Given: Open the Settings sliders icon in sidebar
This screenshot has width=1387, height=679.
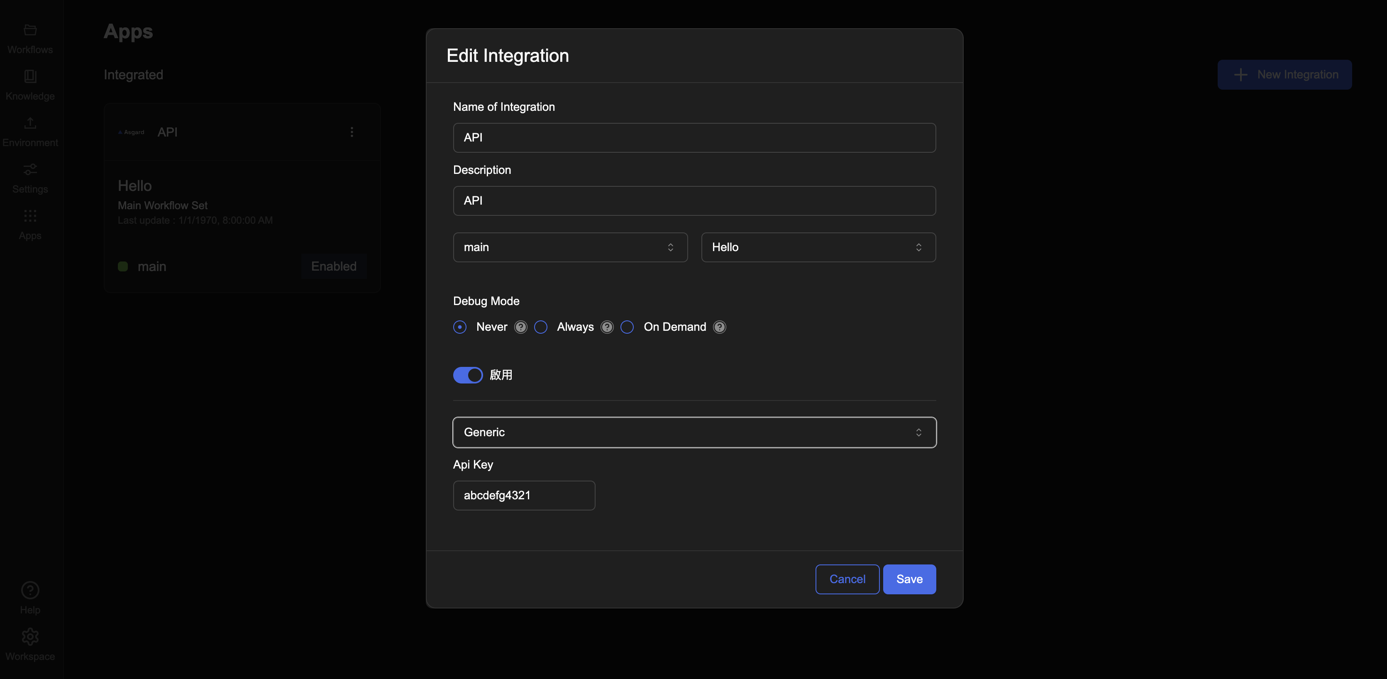Looking at the screenshot, I should pyautogui.click(x=30, y=170).
